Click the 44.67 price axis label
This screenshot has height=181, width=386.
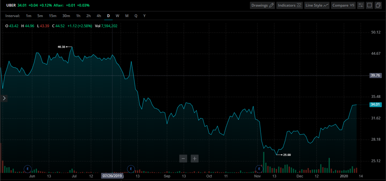coord(376,54)
